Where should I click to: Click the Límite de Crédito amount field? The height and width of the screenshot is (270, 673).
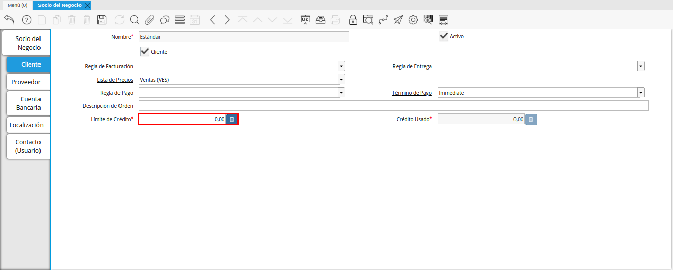183,119
